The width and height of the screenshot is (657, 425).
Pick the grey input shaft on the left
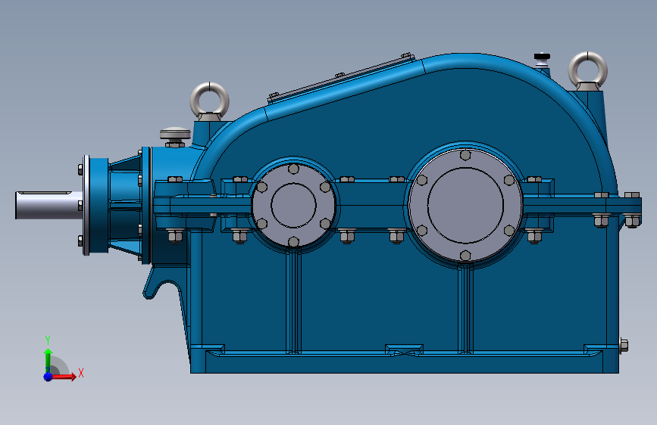pos(49,205)
